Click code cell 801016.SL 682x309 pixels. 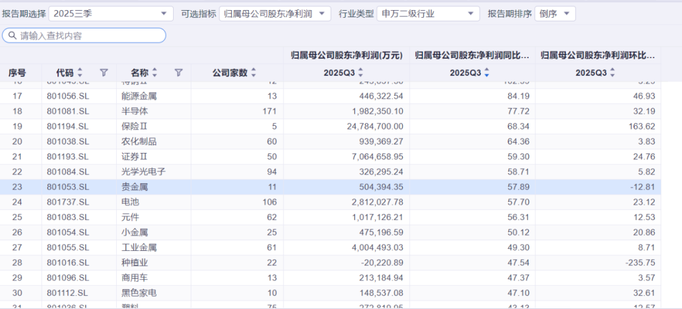(x=68, y=263)
